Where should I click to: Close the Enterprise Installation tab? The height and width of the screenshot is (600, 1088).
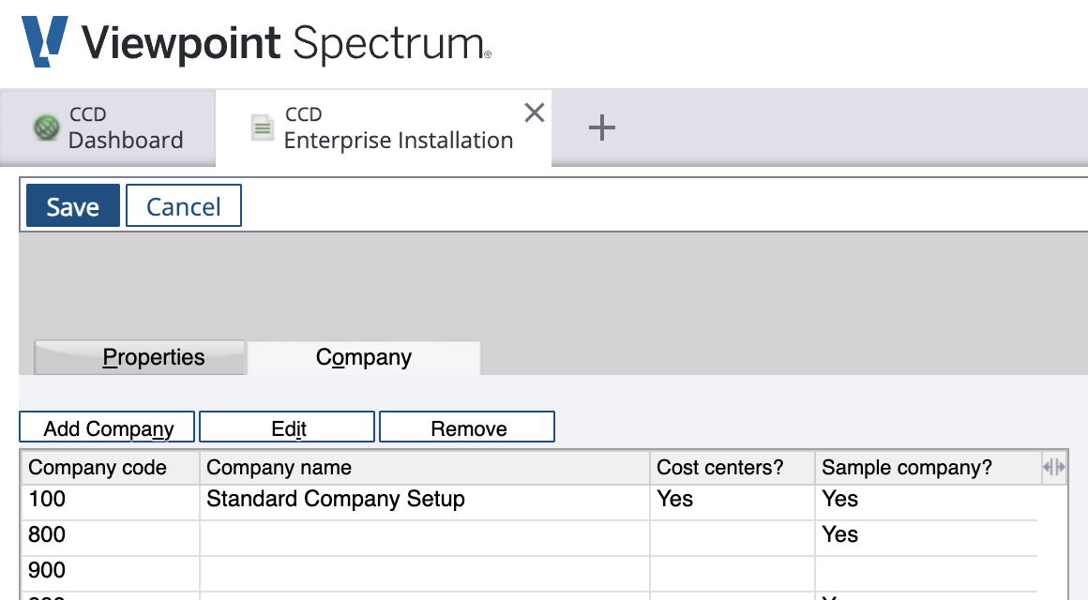tap(535, 112)
